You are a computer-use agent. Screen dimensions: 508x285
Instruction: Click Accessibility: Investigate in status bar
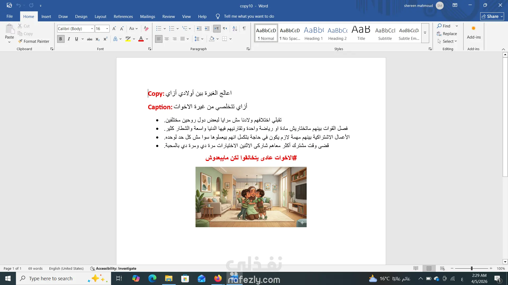tap(113, 268)
